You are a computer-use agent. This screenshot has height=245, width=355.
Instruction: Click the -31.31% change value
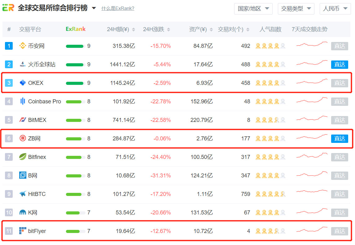pos(160,176)
